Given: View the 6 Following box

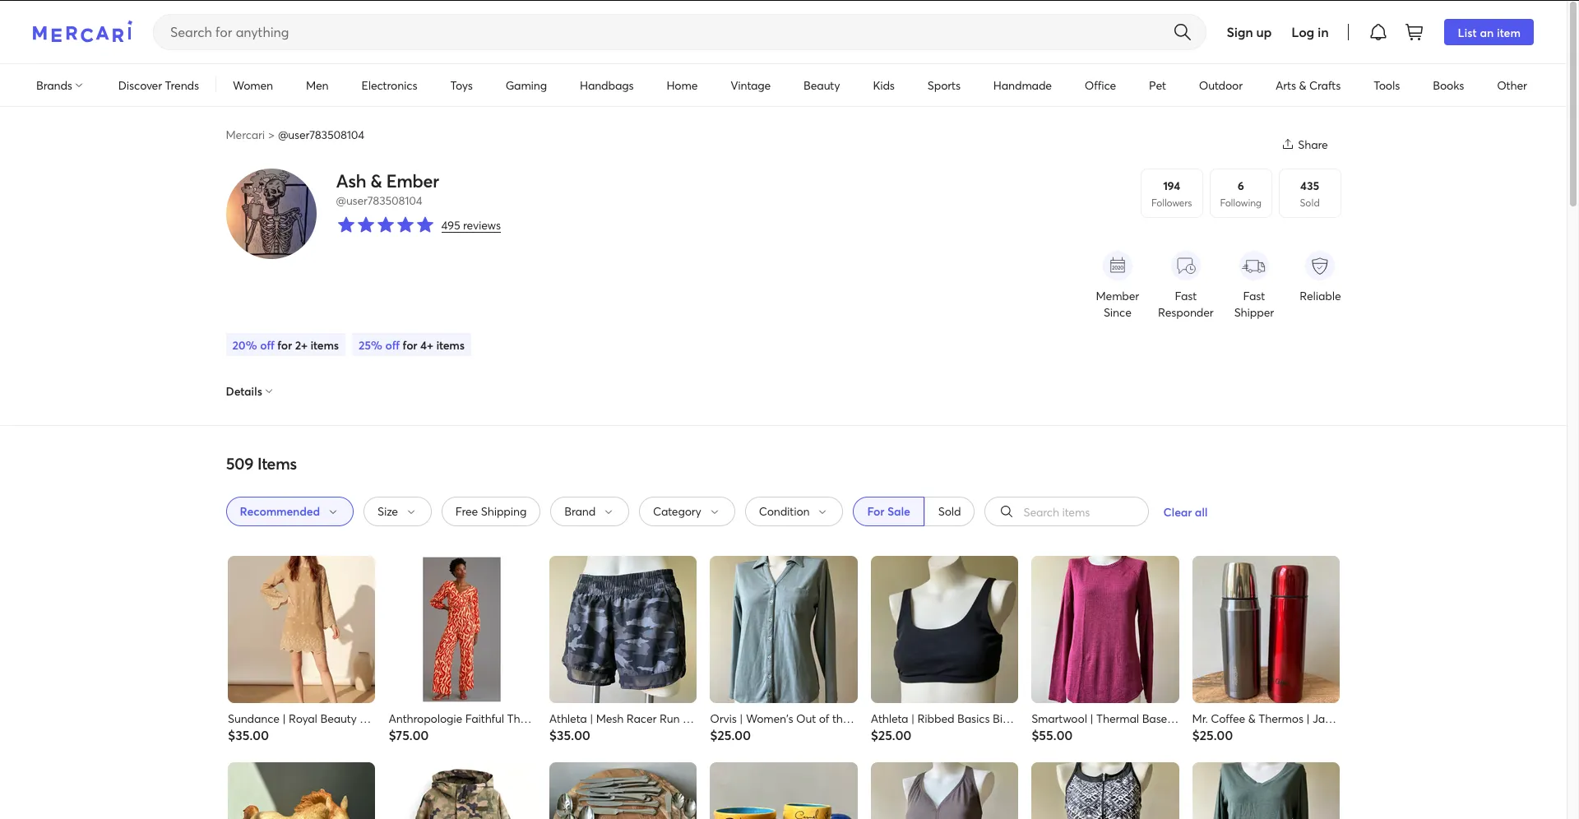Looking at the screenshot, I should [1240, 193].
